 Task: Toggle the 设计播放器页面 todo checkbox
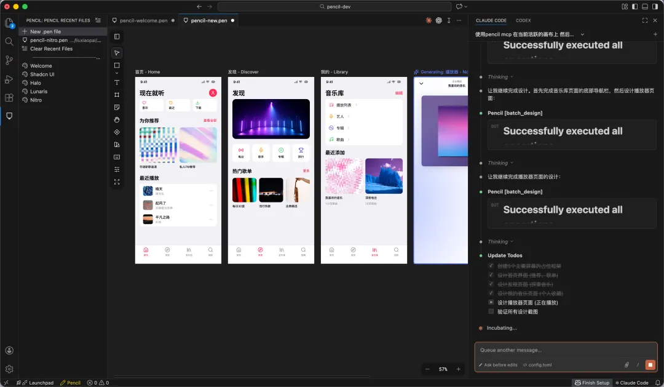click(x=491, y=302)
